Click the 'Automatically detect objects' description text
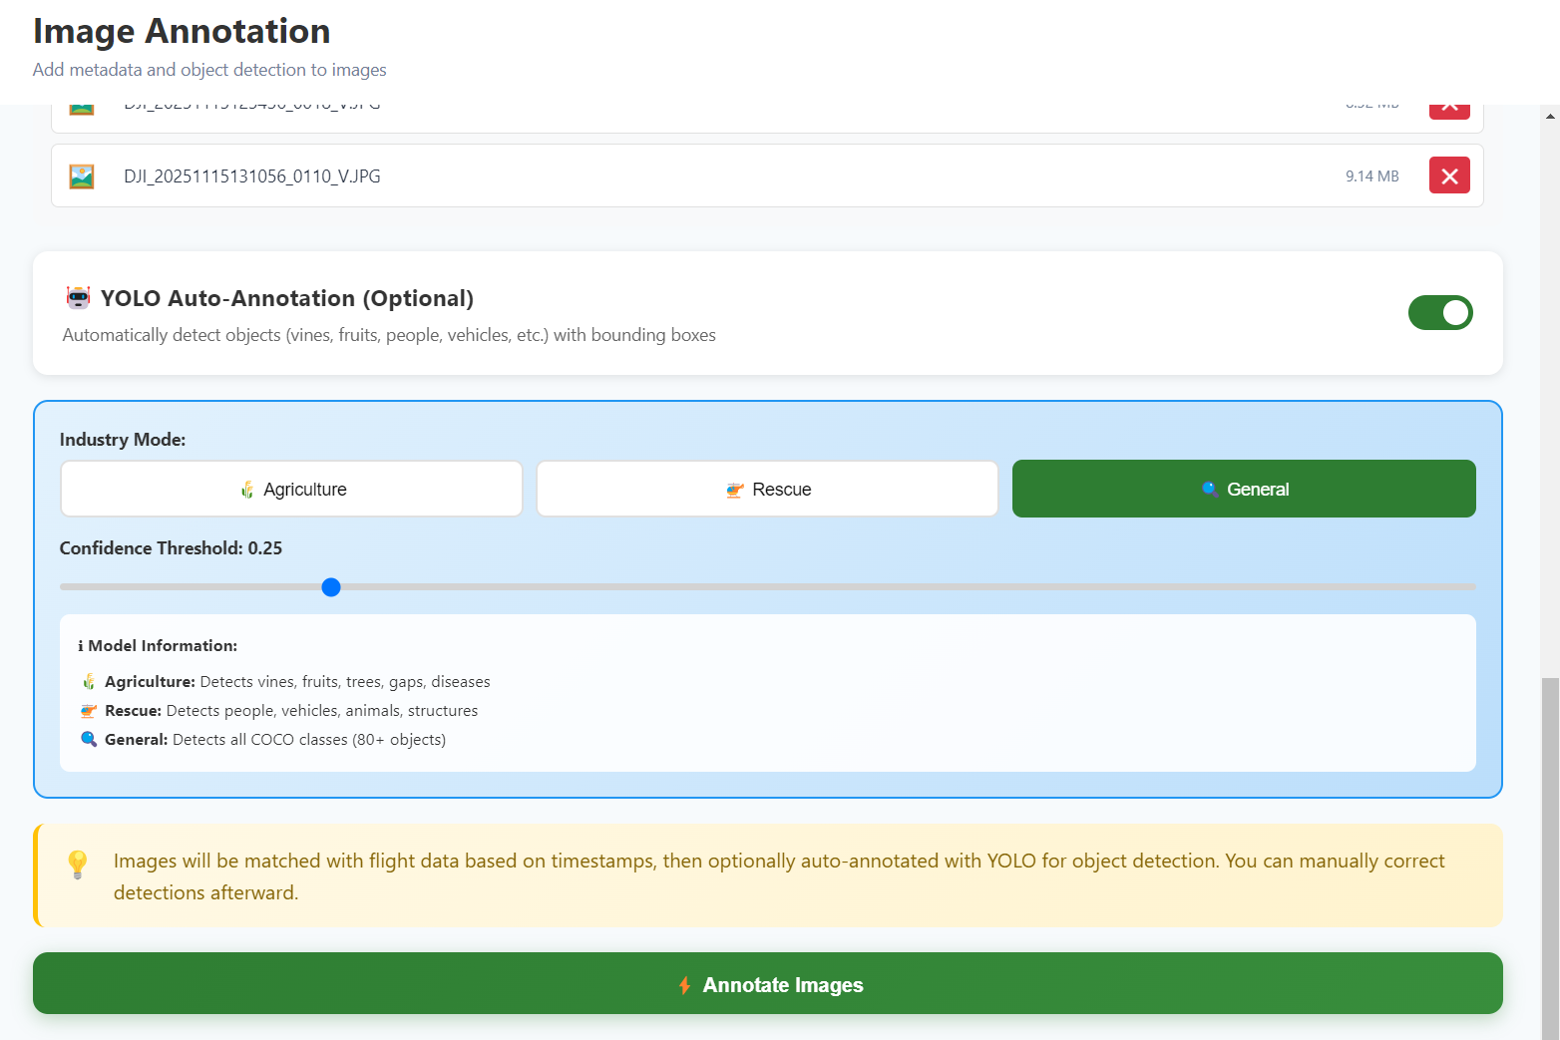Viewport: 1560px width, 1040px height. point(389,335)
